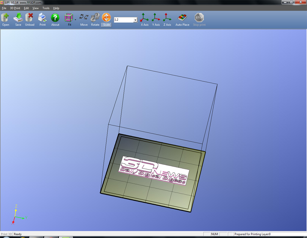Close the UP! window
The width and height of the screenshot is (307, 238).
301,2
